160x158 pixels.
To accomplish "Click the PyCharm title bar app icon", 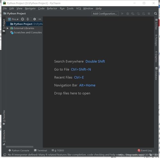I will point(4,3).
